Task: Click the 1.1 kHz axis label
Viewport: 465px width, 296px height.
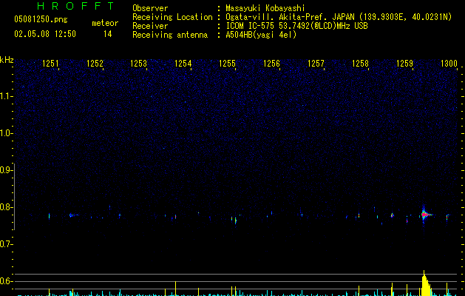Action: click(x=6, y=96)
